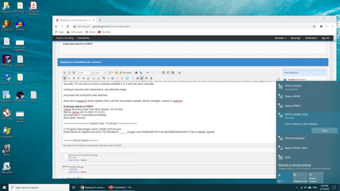The height and width of the screenshot is (191, 340).
Task: Select the LatencyMon desktop icon
Action: 7,168
